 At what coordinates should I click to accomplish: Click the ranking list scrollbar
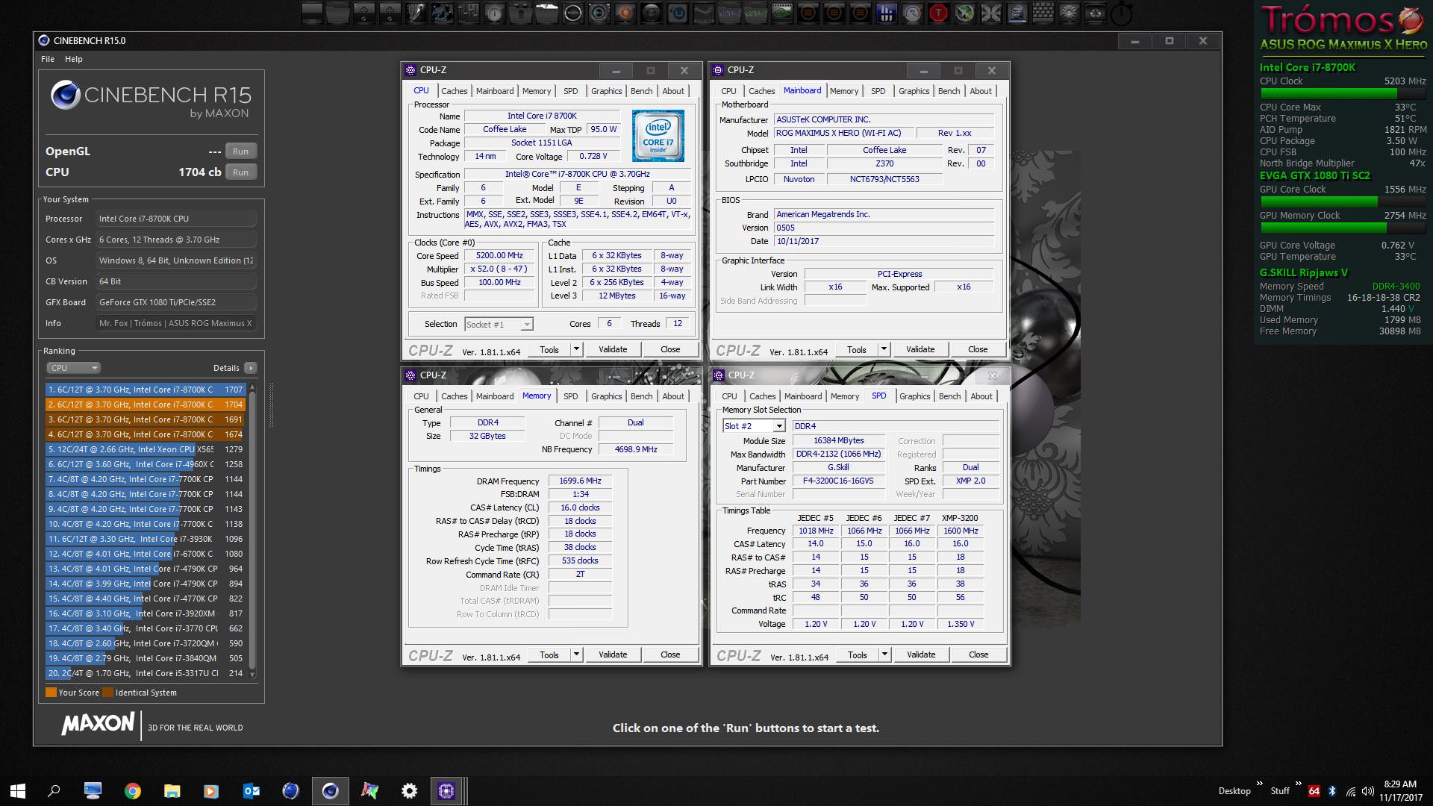pos(252,530)
